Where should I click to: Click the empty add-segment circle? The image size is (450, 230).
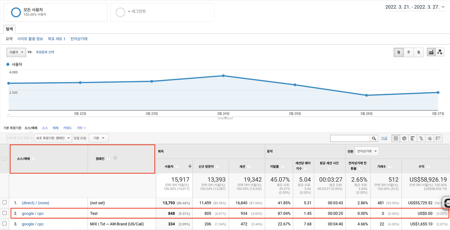(x=120, y=12)
